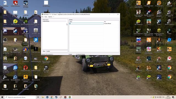The width and height of the screenshot is (176, 99).
Task: Open Need for Speed Hot Pursuit shortcut
Action: click(x=149, y=13)
